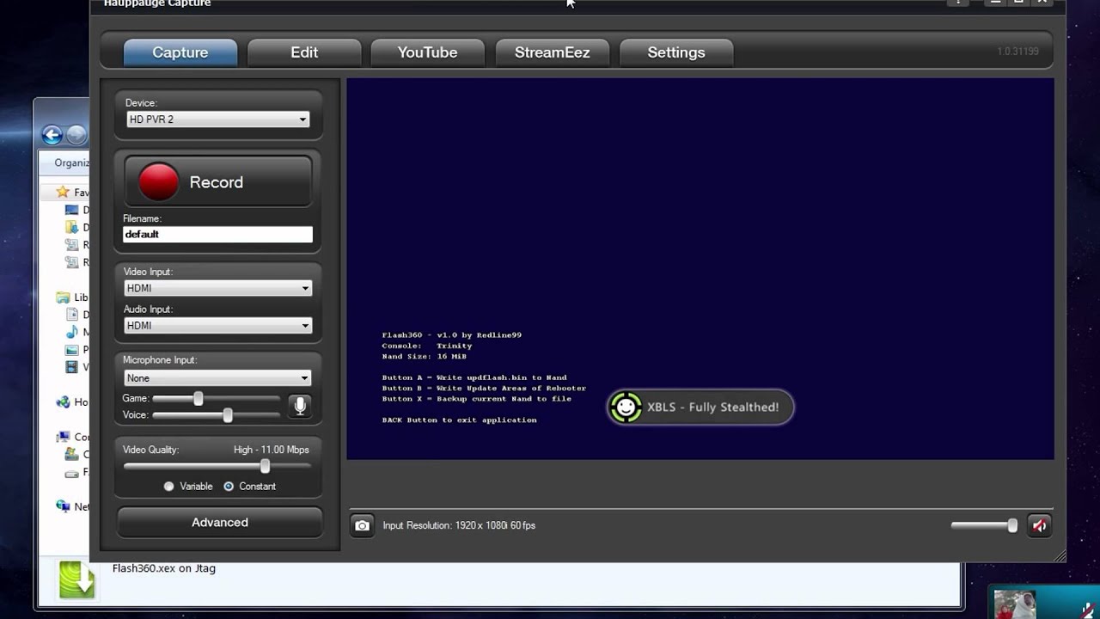Expand the Device dropdown showing HD PVR 2
Image resolution: width=1100 pixels, height=619 pixels.
(x=217, y=120)
